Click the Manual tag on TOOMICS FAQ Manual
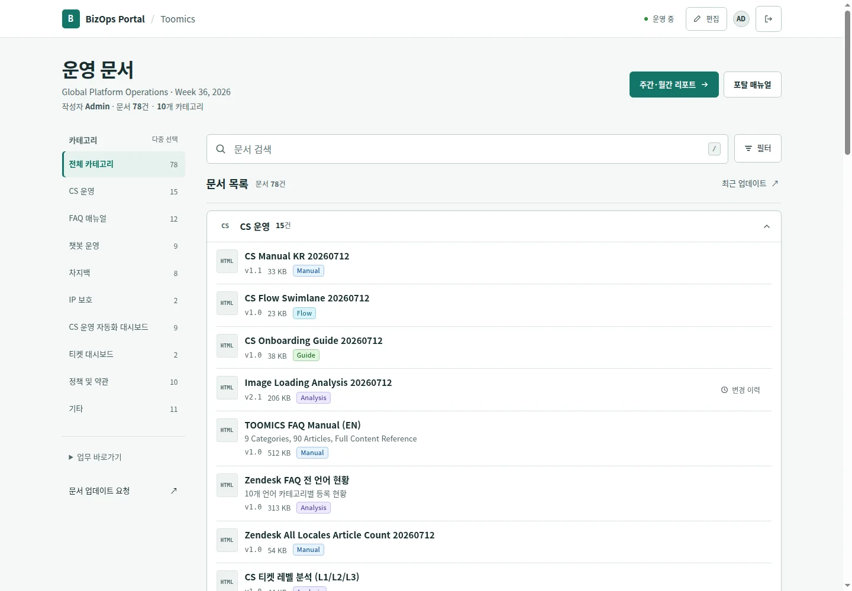 pyautogui.click(x=312, y=453)
